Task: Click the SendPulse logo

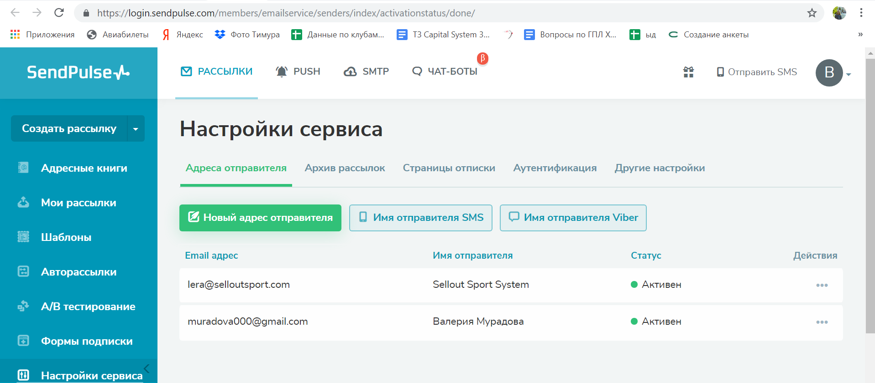Action: pos(78,72)
